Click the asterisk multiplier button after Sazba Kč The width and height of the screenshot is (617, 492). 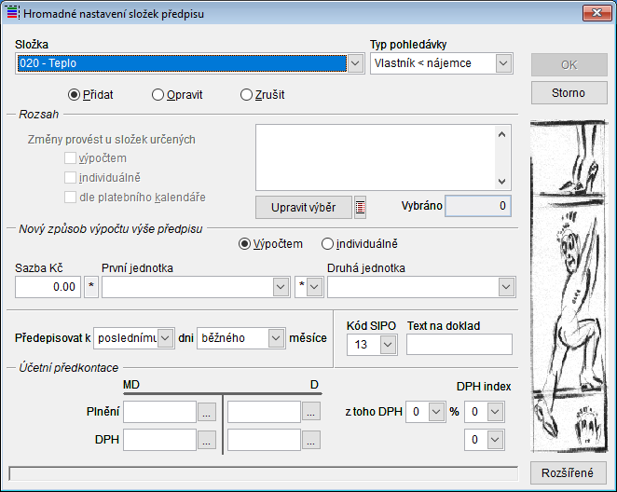click(91, 288)
